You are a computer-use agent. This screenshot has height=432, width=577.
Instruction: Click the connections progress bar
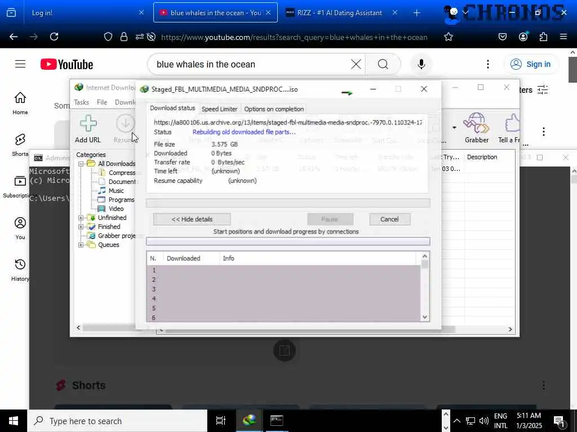(x=288, y=241)
